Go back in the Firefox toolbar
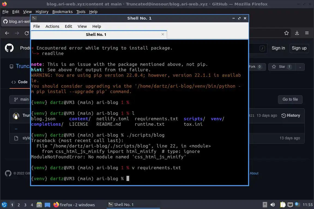Viewport: 314px width, 209px height. coord(7,33)
